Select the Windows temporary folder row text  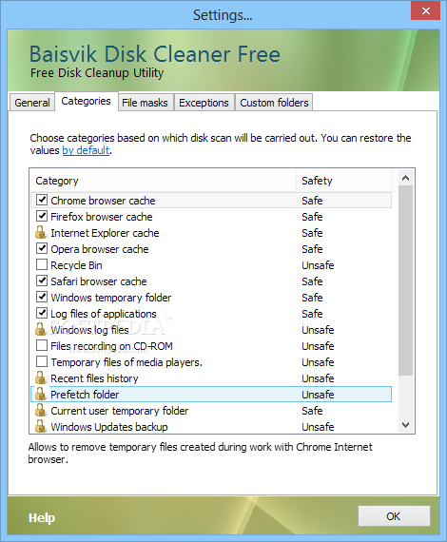pos(111,298)
